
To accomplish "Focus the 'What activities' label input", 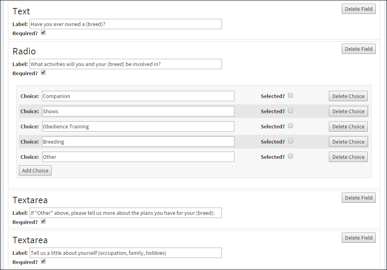I will click(126, 64).
